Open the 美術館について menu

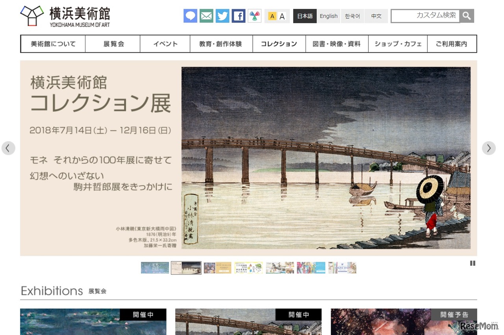53,44
